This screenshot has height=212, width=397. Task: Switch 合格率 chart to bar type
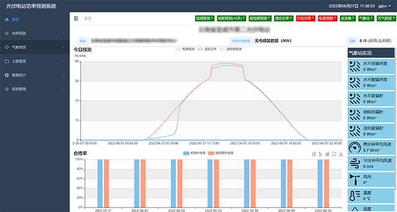pos(327,154)
